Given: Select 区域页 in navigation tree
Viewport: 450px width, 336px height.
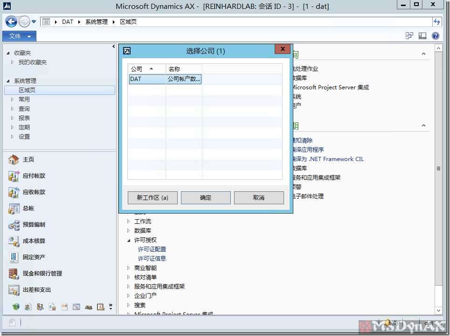Looking at the screenshot, I should pyautogui.click(x=60, y=90).
